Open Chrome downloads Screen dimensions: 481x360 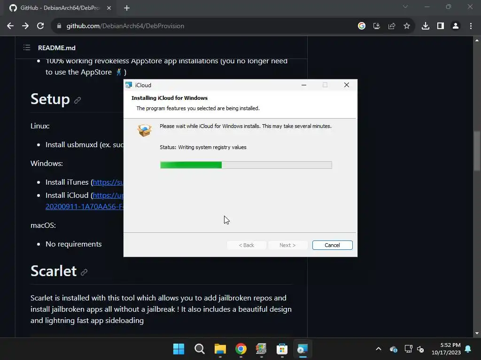click(426, 26)
